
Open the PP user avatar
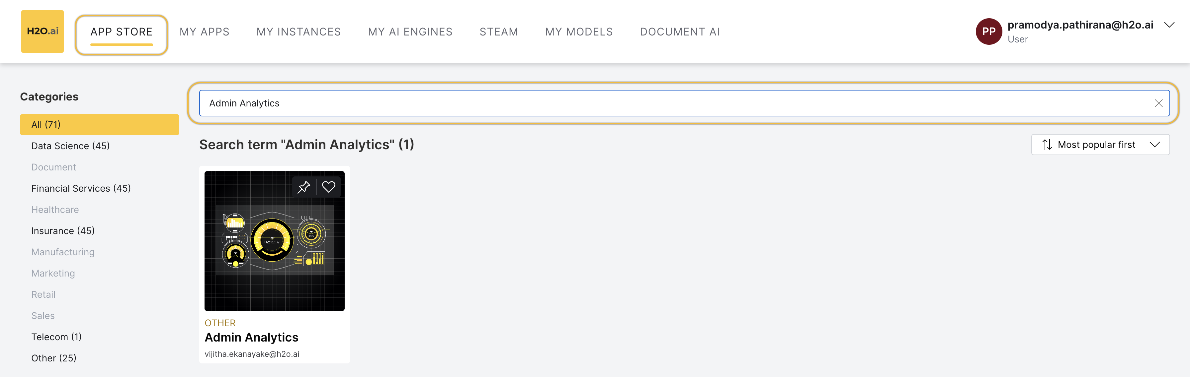click(989, 31)
